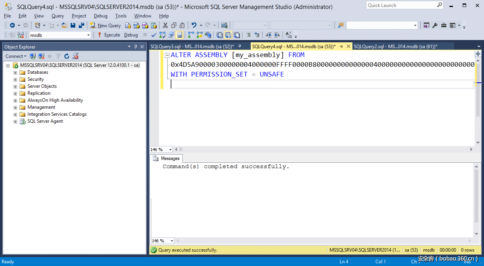Refresh the Object Explorer tree
The image size is (484, 266).
pos(66,56)
